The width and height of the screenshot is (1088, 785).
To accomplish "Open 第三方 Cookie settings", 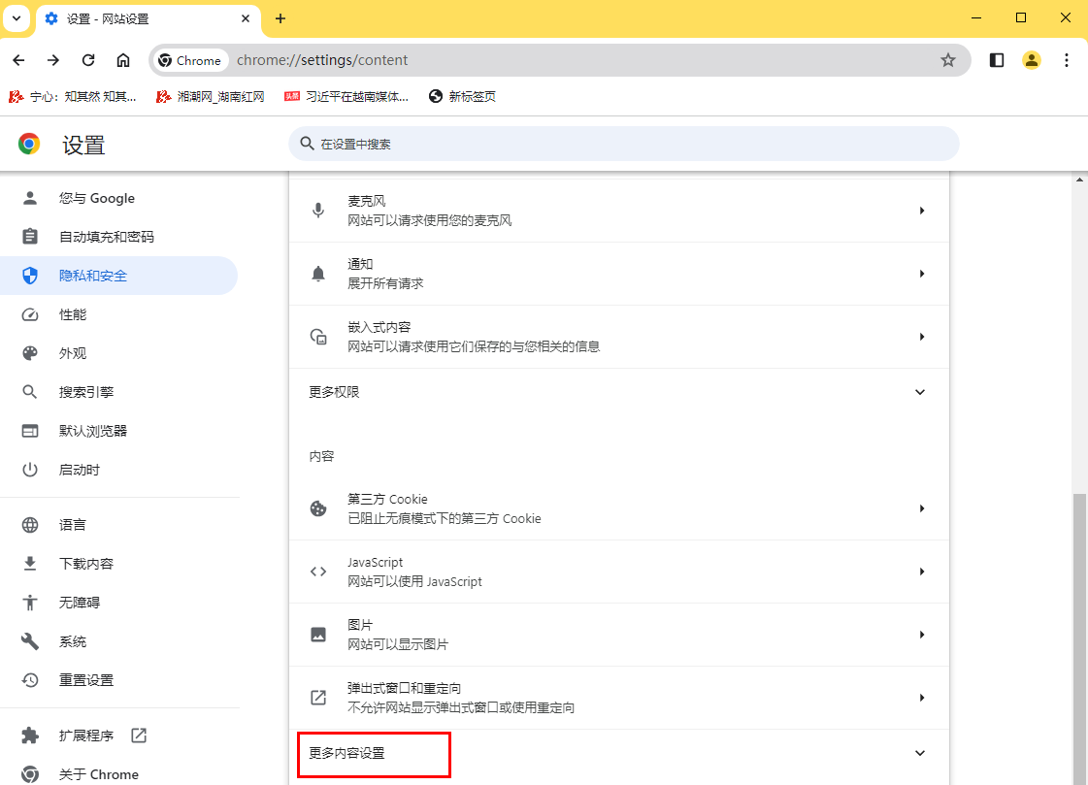I will point(619,509).
